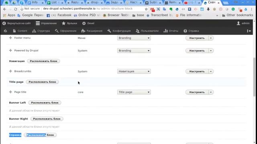
Task: Open the Конфигурация admin section
Action: tap(119, 31)
